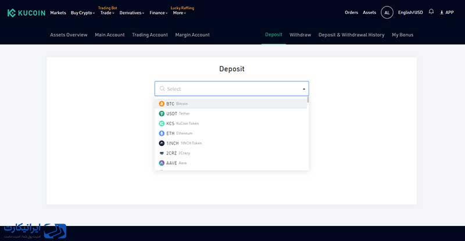Go to the Withdraw tab

[x=300, y=35]
